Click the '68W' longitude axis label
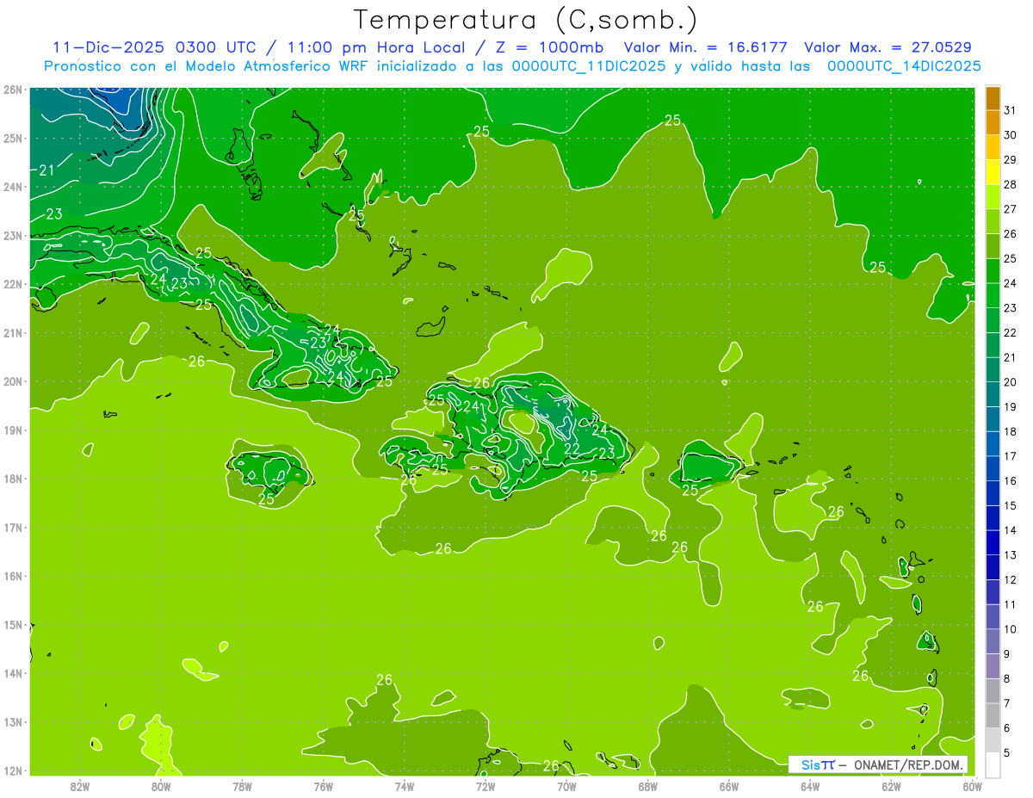 647,786
